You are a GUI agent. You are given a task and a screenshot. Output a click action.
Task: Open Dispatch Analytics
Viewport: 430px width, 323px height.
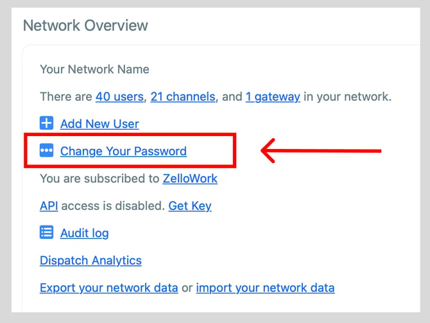[90, 261]
